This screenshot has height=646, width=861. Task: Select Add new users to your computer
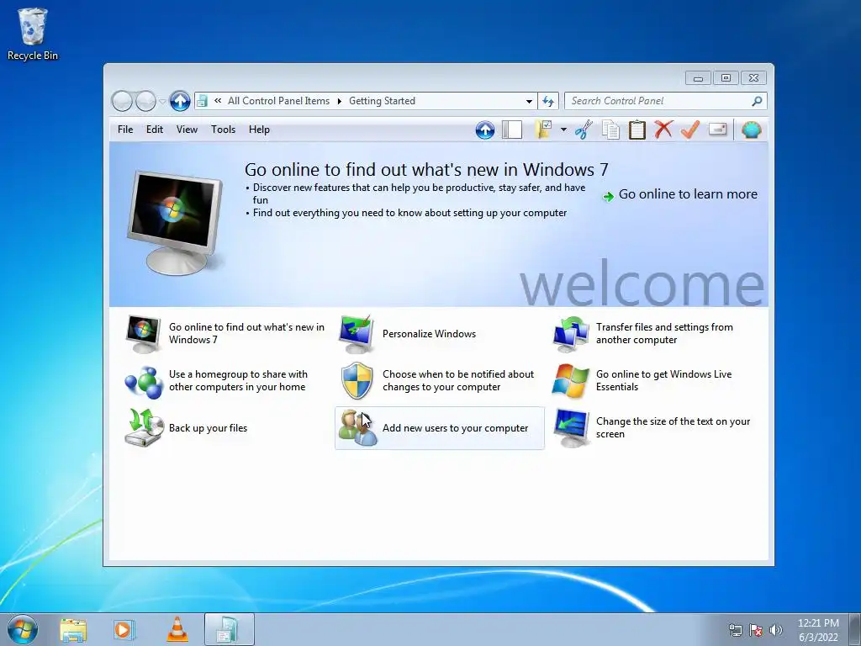tap(439, 428)
